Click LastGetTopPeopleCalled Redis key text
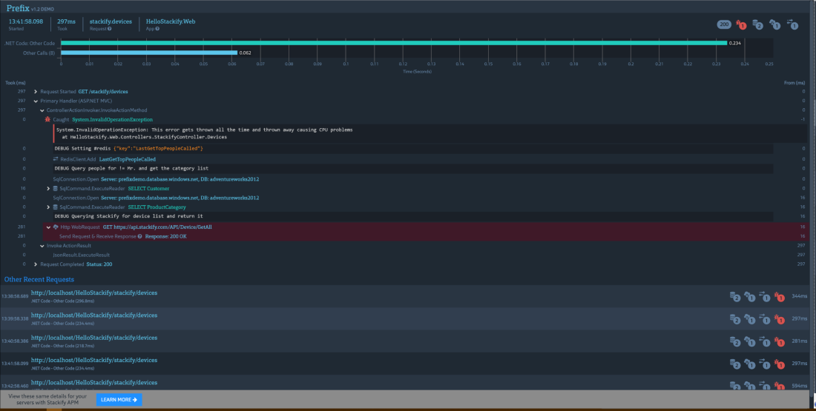Screen dimensions: 816x411 pyautogui.click(x=128, y=159)
